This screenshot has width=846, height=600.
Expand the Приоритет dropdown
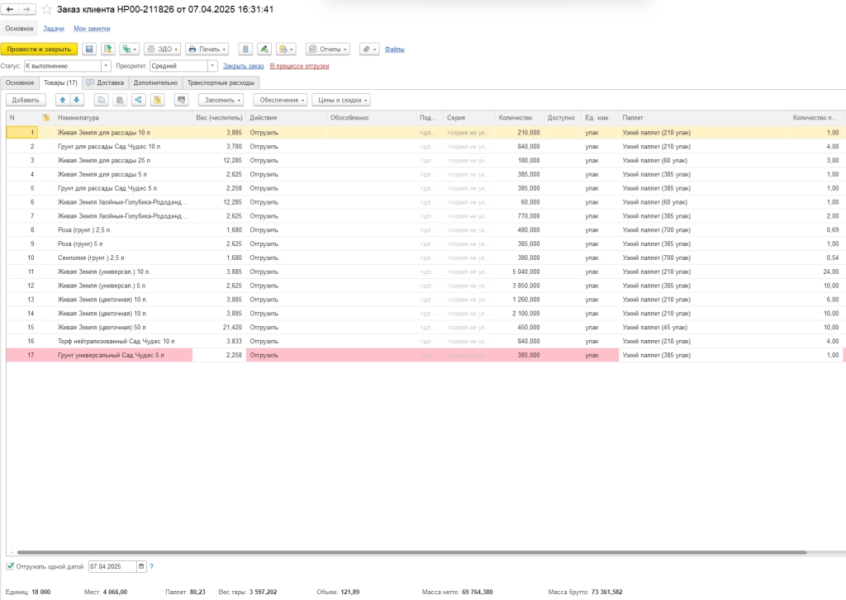212,66
